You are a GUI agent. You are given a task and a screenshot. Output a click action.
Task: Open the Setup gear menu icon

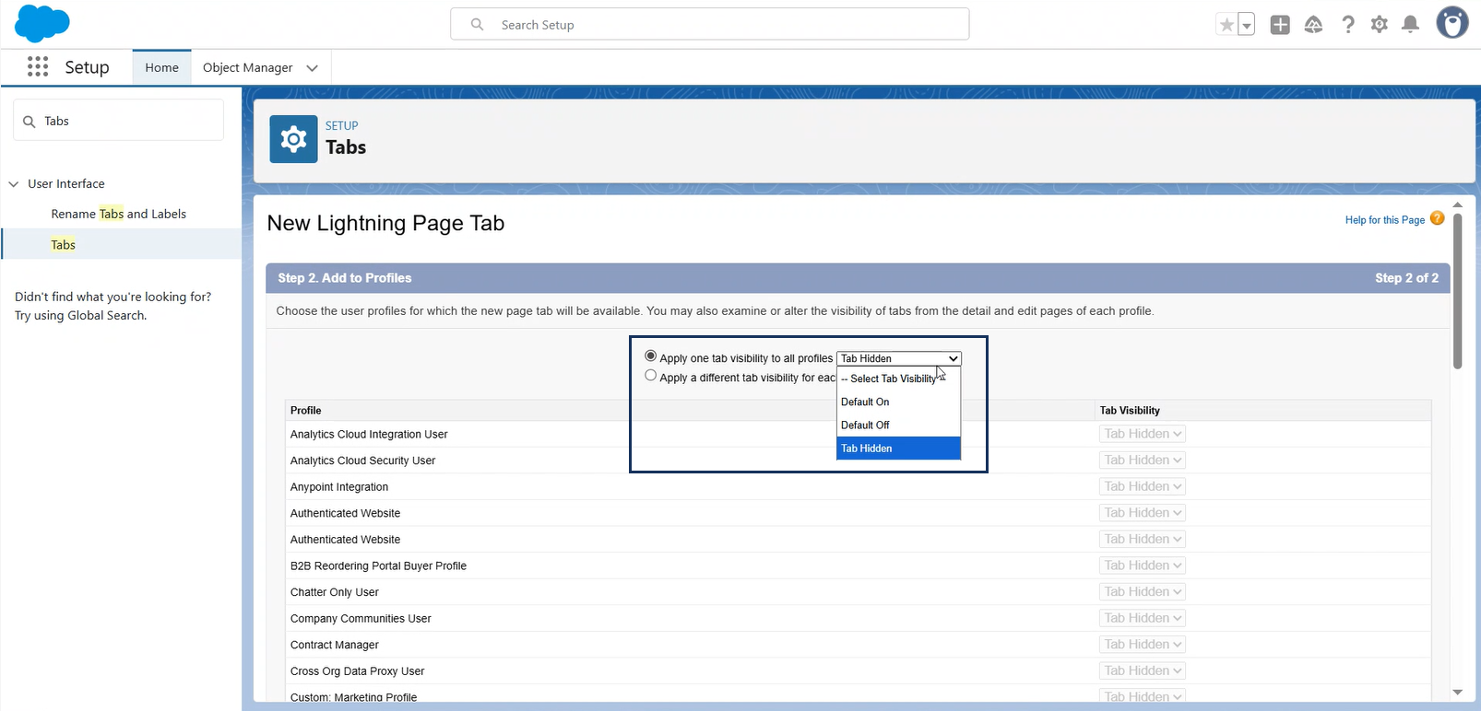1379,25
